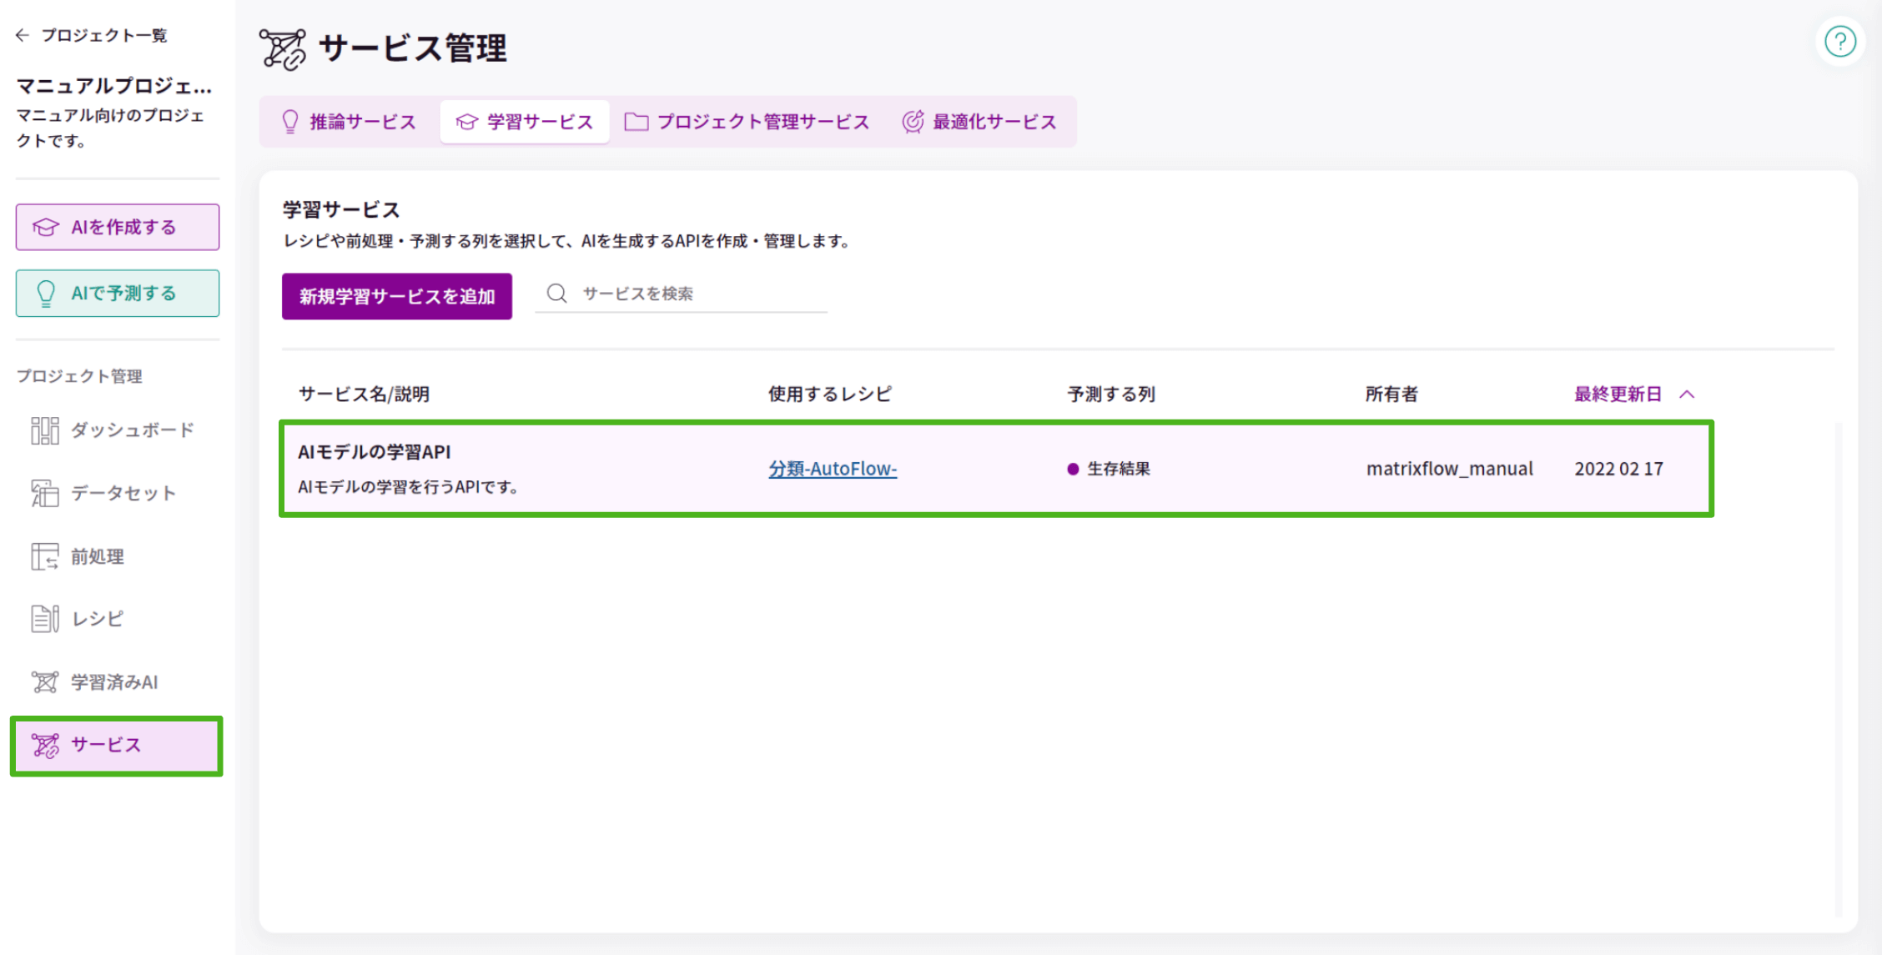
Task: Click the AIで予測する button
Action: (x=117, y=293)
